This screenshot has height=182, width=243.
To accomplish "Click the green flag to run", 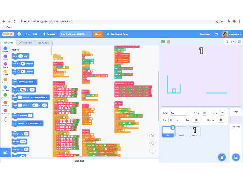I will 163,41.
